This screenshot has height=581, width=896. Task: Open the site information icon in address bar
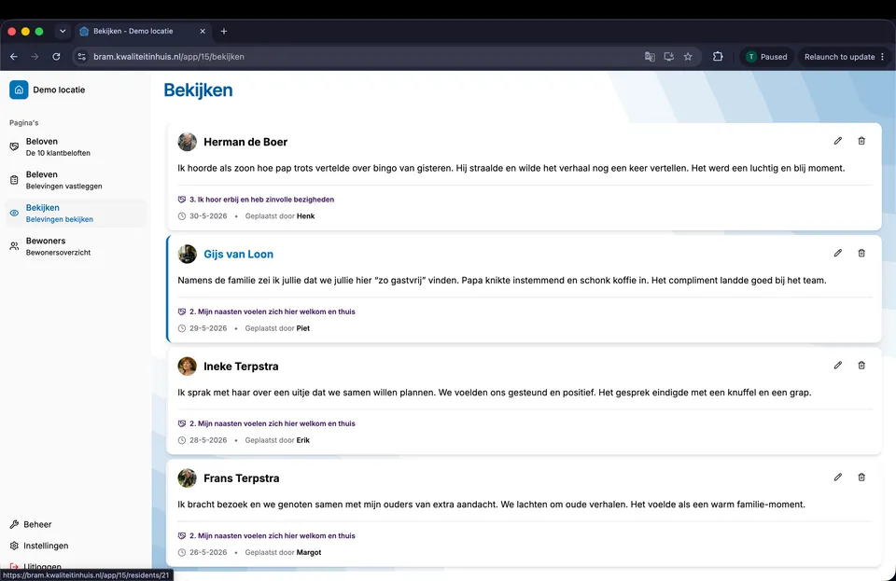82,57
